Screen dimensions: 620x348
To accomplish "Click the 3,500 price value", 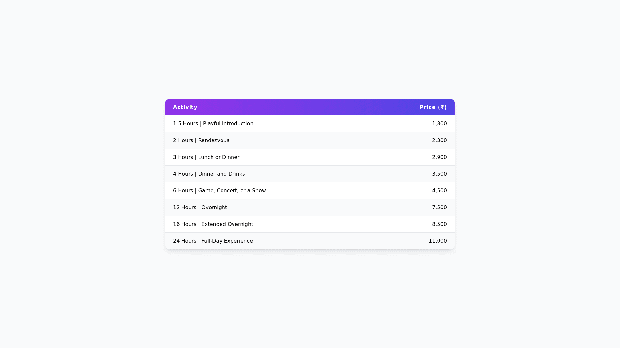I will (439, 174).
